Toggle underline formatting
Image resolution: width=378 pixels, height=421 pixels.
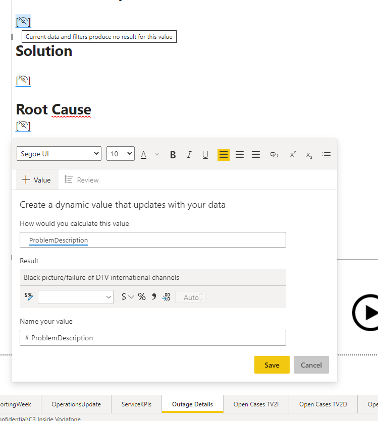205,155
